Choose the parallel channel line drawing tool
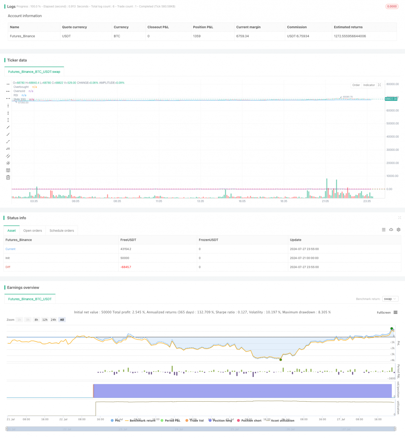The width and height of the screenshot is (405, 438). pos(8,156)
